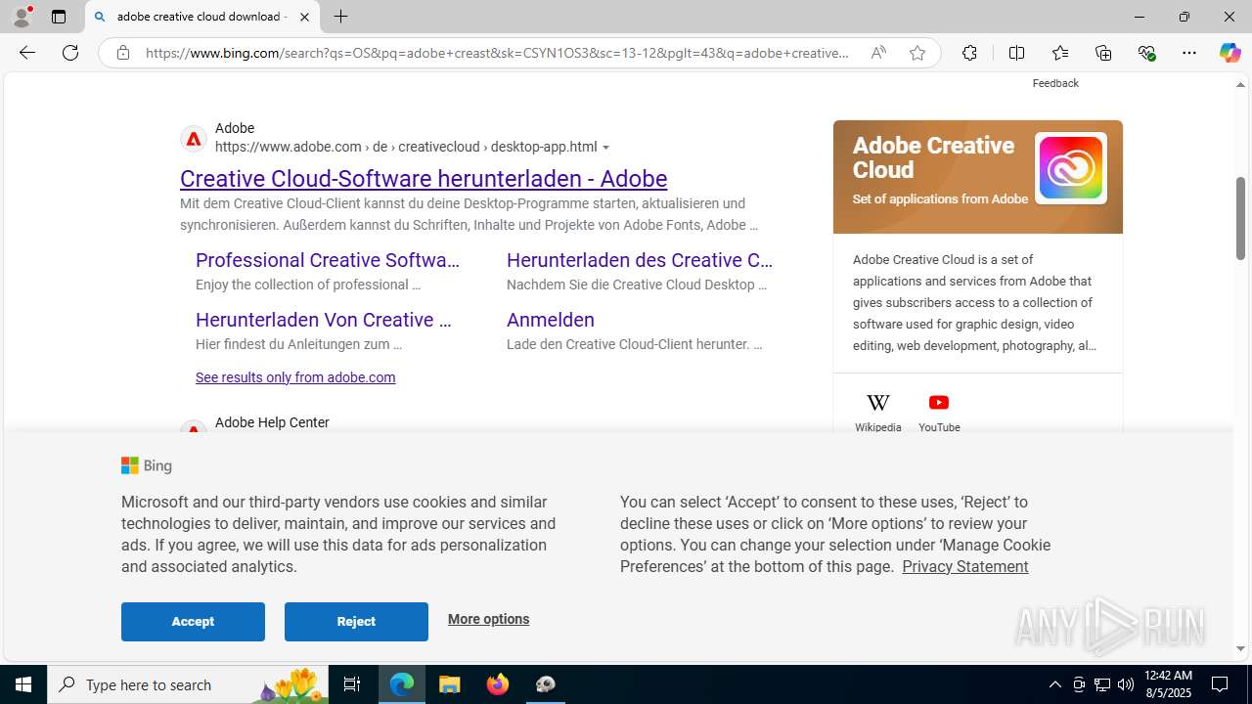1252x704 pixels.
Task: Open the browser profile icon
Action: click(22, 17)
